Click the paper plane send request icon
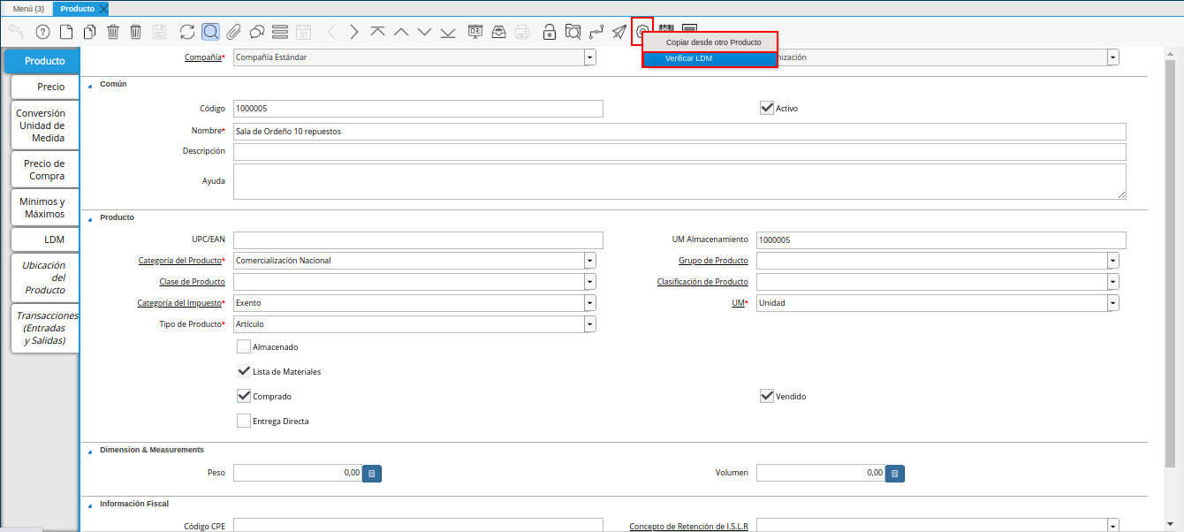Image resolution: width=1184 pixels, height=532 pixels. pyautogui.click(x=619, y=32)
